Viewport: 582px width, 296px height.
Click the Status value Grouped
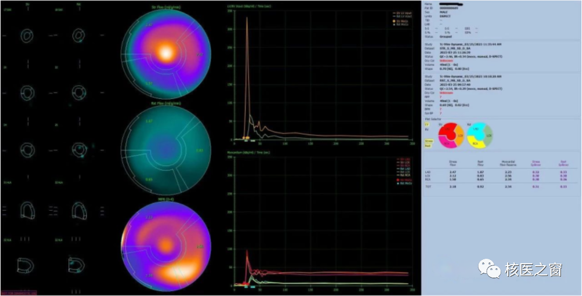446,37
